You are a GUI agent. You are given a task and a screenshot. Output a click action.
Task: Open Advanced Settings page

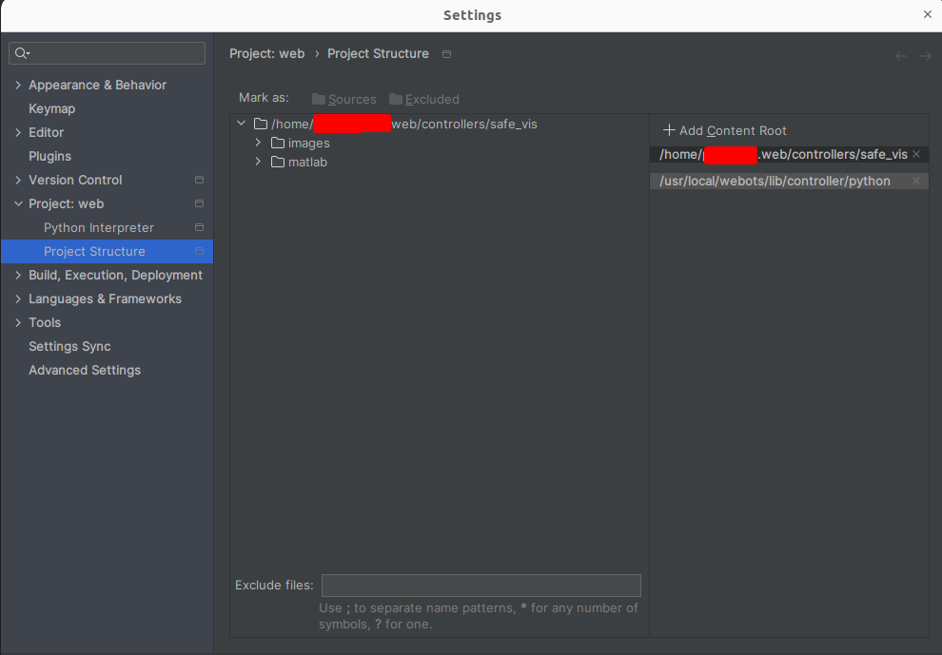point(85,370)
